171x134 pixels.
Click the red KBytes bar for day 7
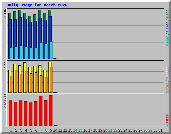click(x=40, y=111)
